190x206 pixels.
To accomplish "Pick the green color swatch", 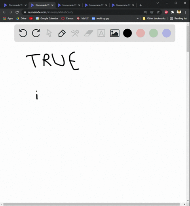I will click(154, 33).
